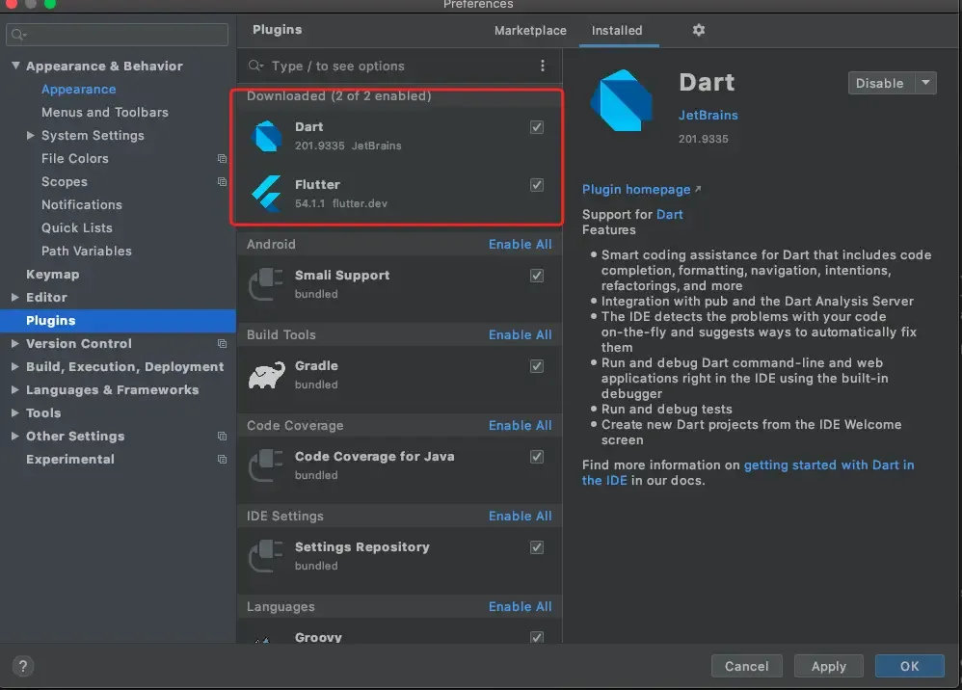Click the help question mark icon
Screen dimensions: 962x690
[x=24, y=666]
